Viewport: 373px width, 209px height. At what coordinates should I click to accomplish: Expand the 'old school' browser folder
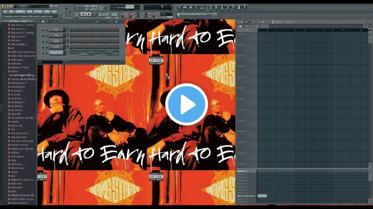[16, 164]
